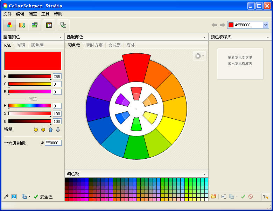Open the 工具 menu
Image resolution: width=273 pixels, height=211 pixels.
45,14
